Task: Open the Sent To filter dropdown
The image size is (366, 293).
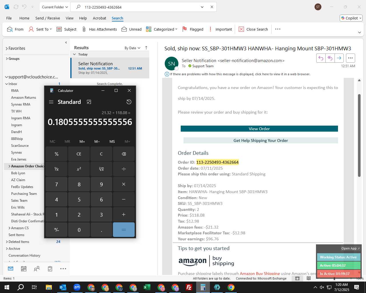Action: pyautogui.click(x=40, y=29)
